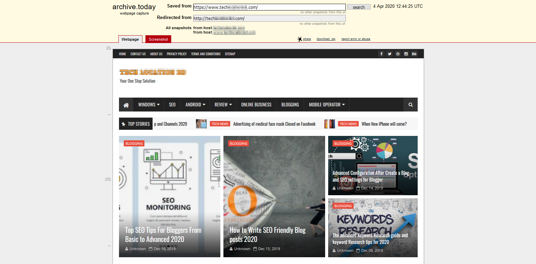Click the Blogging tag on SEO Friendly Blog card

(239, 143)
